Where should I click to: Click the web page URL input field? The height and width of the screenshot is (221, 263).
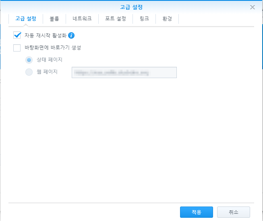(124, 72)
